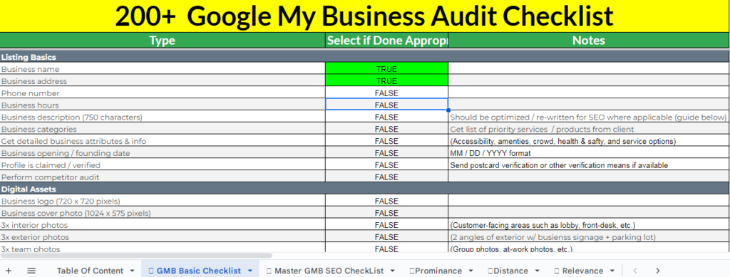Viewport: 730px width, 277px height.
Task: Toggle Business logo FALSE value
Action: [x=386, y=202]
